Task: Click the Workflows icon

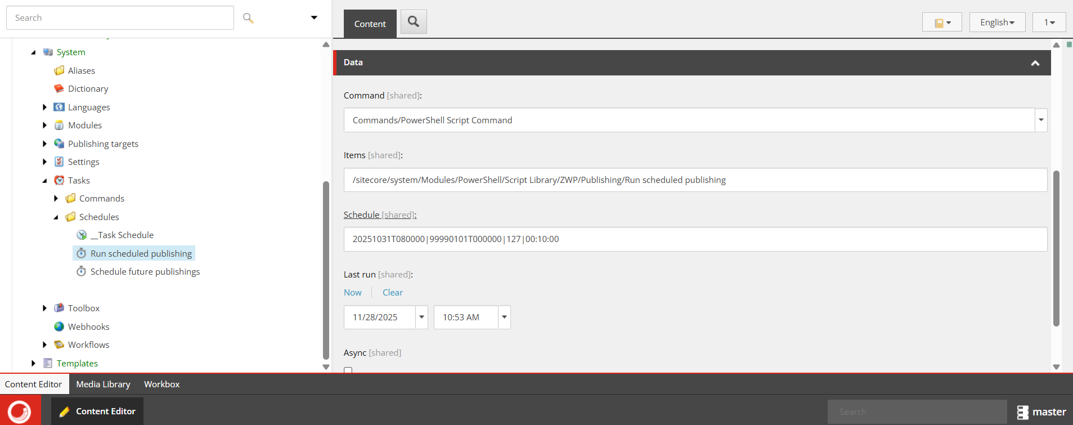Action: (x=59, y=345)
